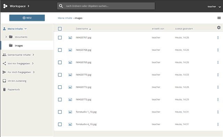The height and width of the screenshot is (137, 223).
Task: Click the Workspace logo icon
Action: click(x=5, y=6)
